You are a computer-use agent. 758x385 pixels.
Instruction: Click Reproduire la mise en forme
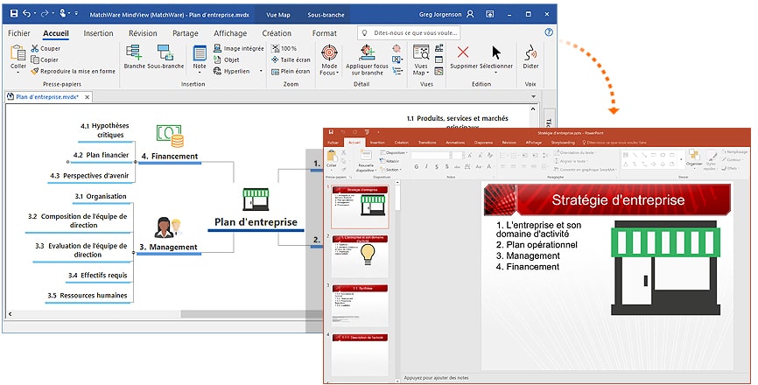pyautogui.click(x=73, y=71)
